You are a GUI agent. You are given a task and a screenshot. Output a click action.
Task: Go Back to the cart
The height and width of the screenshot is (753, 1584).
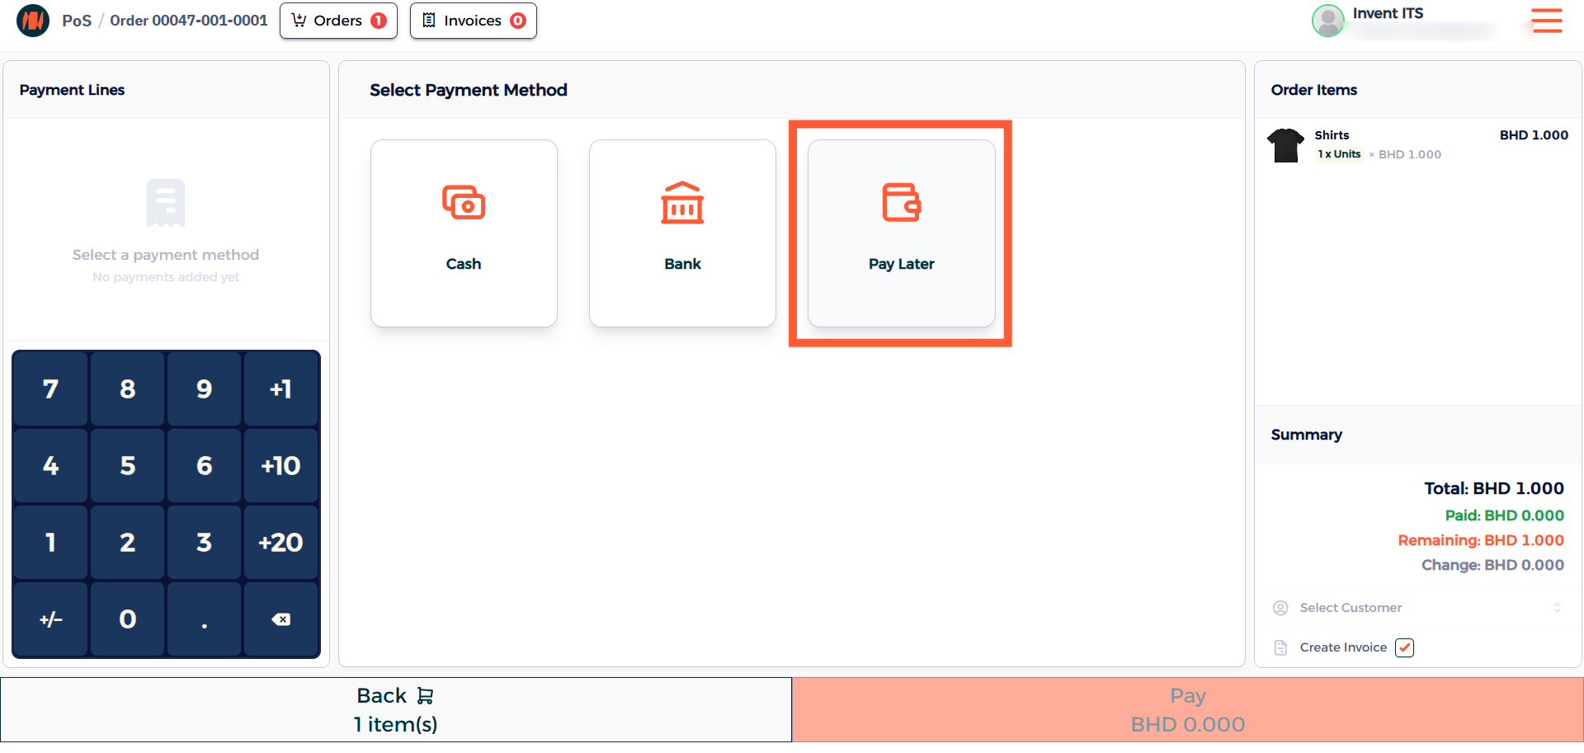(396, 709)
